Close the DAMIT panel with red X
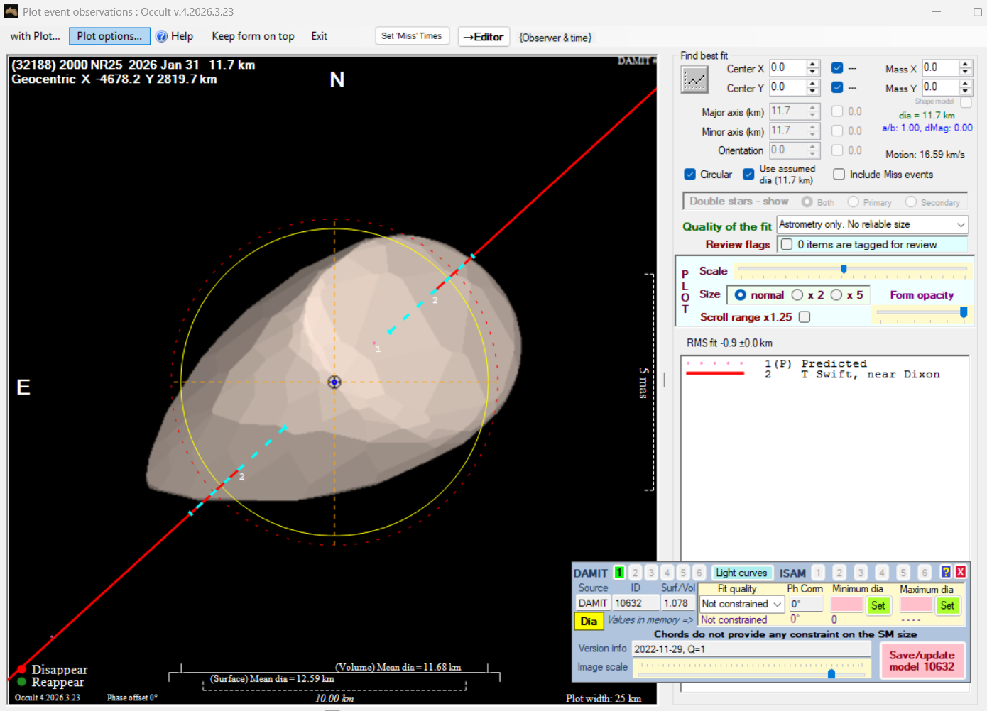Image resolution: width=987 pixels, height=711 pixels. (960, 572)
